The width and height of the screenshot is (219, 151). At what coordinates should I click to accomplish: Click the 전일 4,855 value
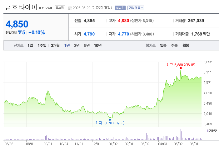(x=89, y=21)
